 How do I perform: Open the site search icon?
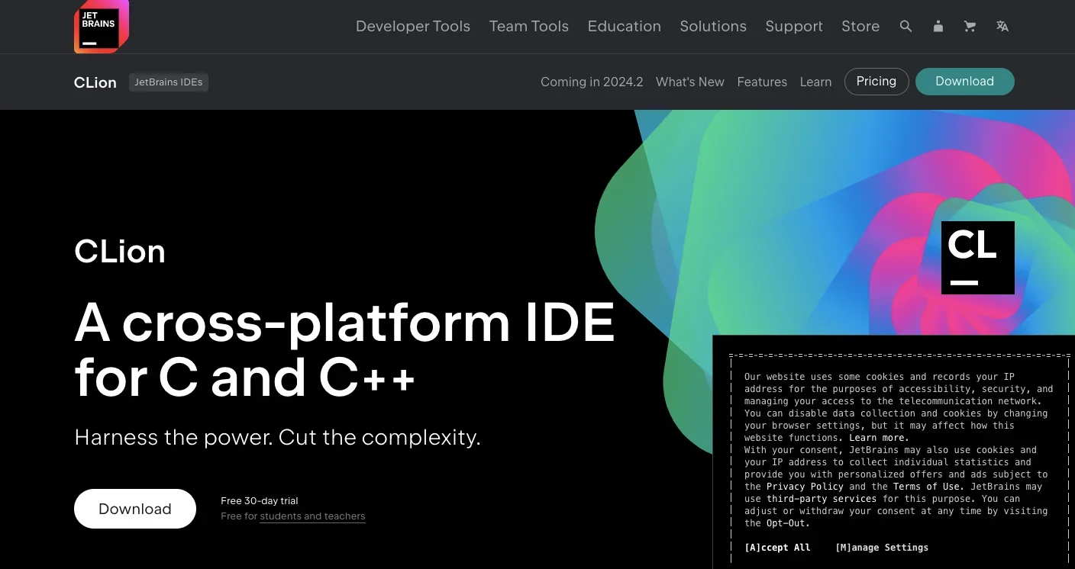[x=906, y=26]
